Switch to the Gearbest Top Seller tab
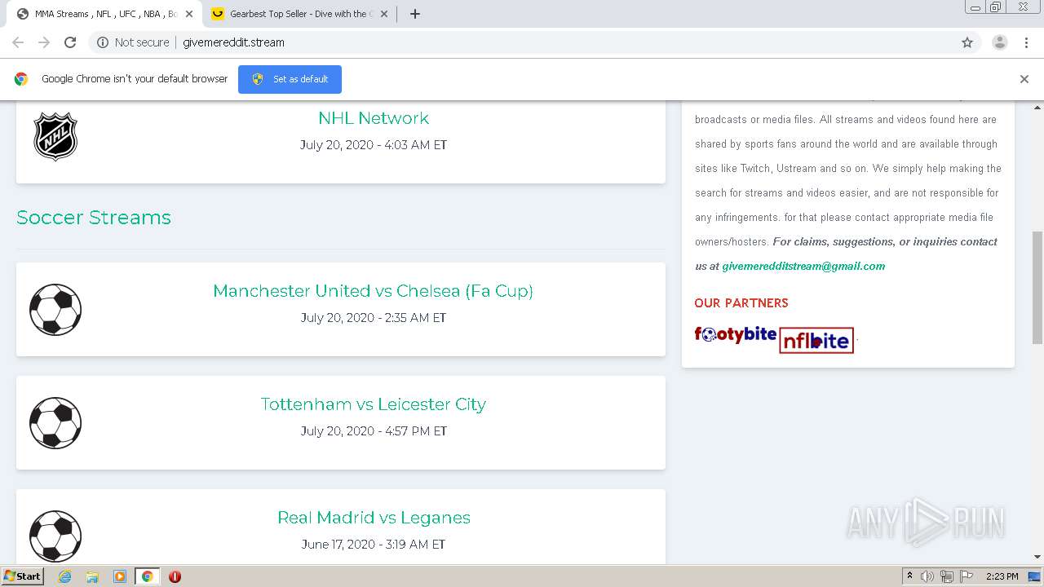The width and height of the screenshot is (1044, 587). pyautogui.click(x=300, y=14)
